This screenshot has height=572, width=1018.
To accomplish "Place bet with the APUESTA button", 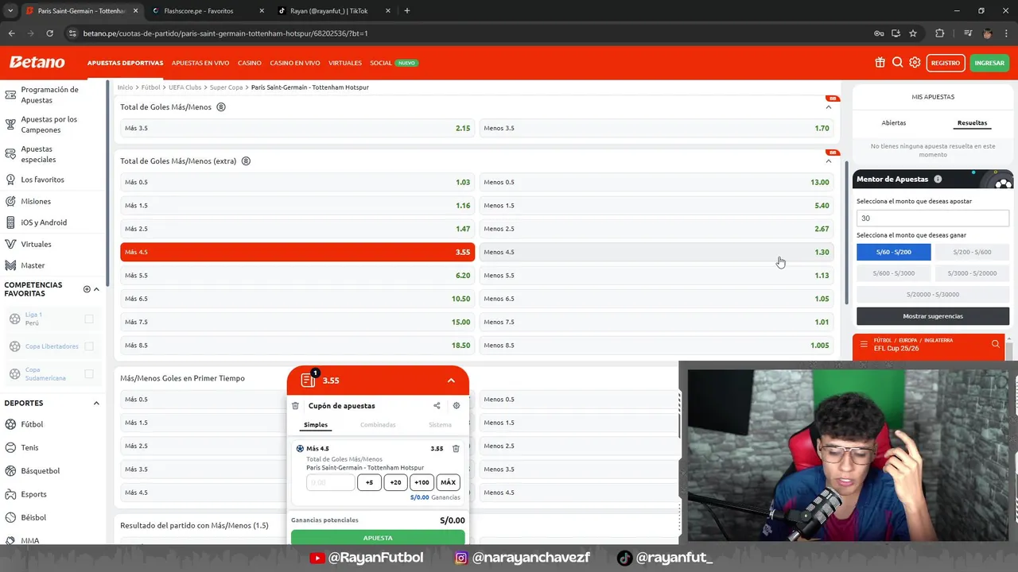I will tap(378, 538).
